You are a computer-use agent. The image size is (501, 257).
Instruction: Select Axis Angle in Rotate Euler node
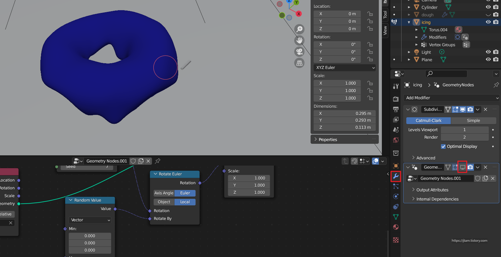click(x=164, y=193)
